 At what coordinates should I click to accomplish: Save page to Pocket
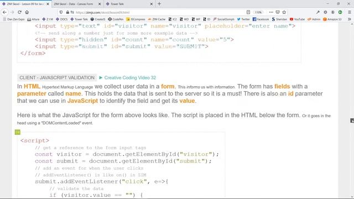278,12
